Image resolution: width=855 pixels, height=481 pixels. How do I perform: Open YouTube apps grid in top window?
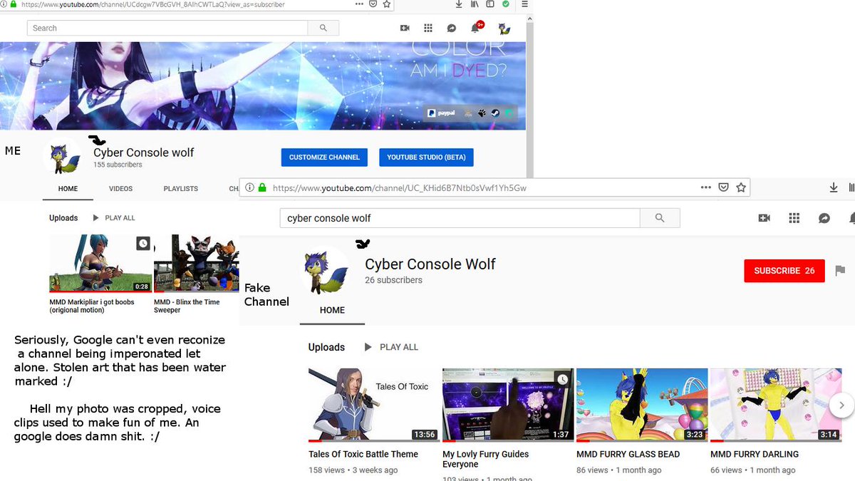(428, 28)
